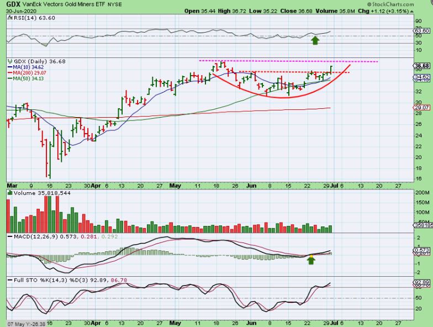The height and width of the screenshot is (327, 433).
Task: Click the Mar label under the price chart
Action: coord(12,186)
